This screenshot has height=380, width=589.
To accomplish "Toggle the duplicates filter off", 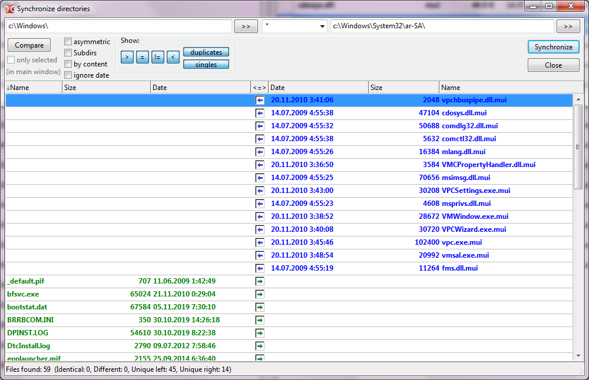I will (206, 52).
